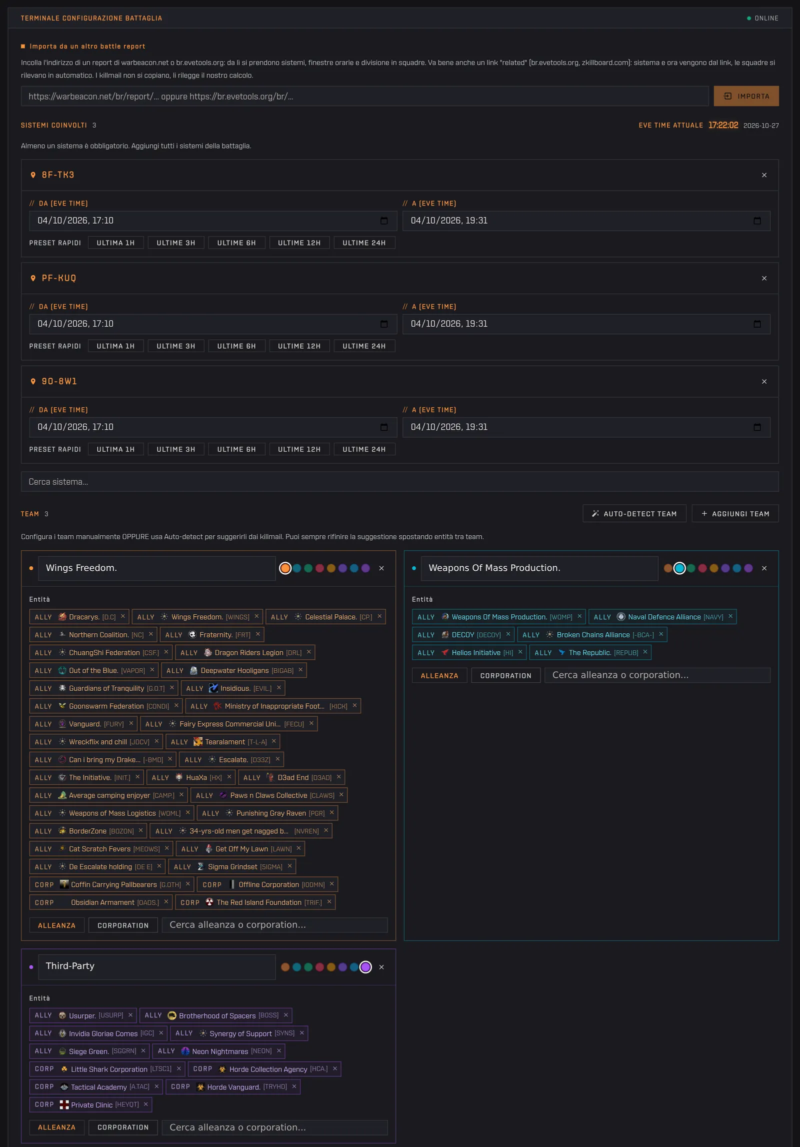800x1147 pixels.
Task: Delete the Weapons Of Mass Production. team
Action: [764, 568]
